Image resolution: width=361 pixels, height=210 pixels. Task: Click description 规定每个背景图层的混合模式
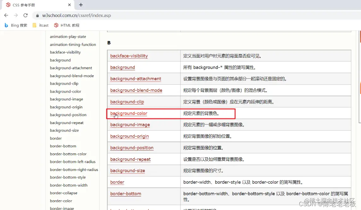point(225,90)
